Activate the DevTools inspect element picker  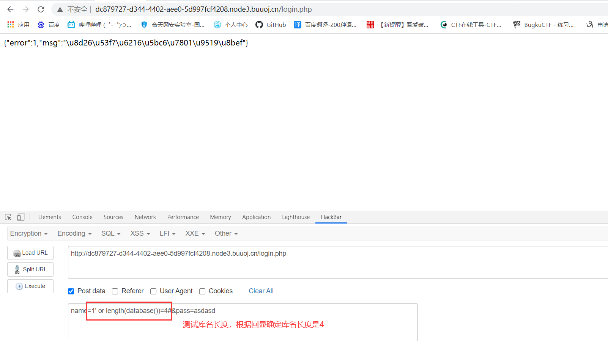click(8, 217)
